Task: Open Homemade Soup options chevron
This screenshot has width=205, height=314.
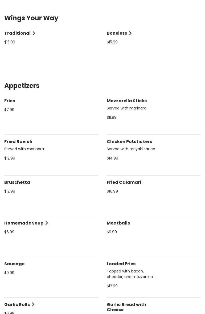Action: pos(47,223)
